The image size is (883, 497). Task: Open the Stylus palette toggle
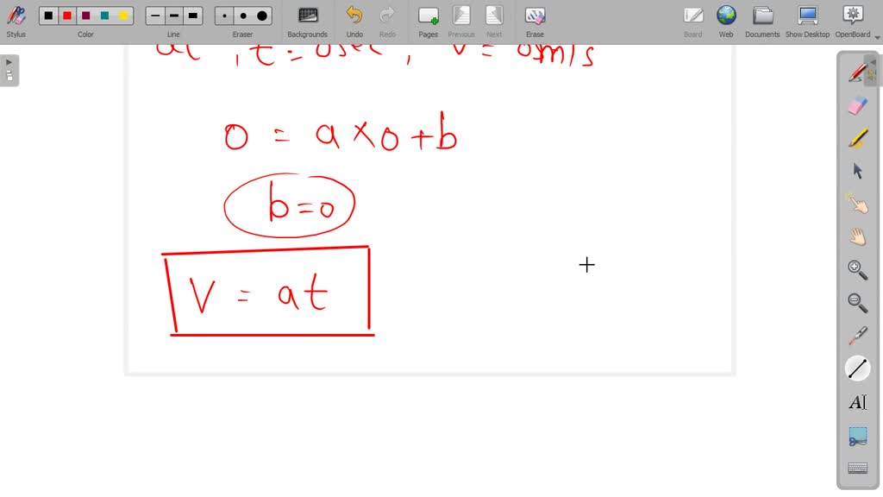(16, 22)
